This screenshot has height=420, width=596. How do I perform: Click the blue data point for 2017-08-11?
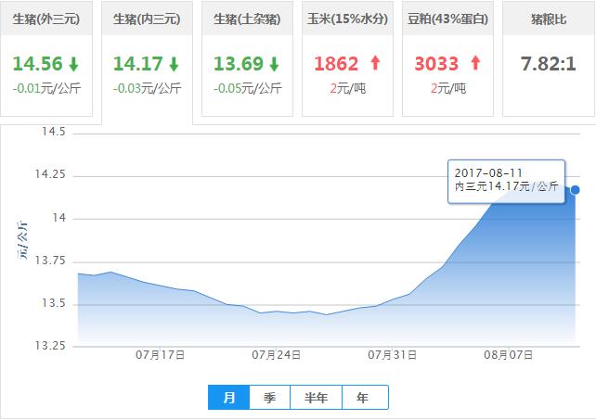click(x=575, y=190)
